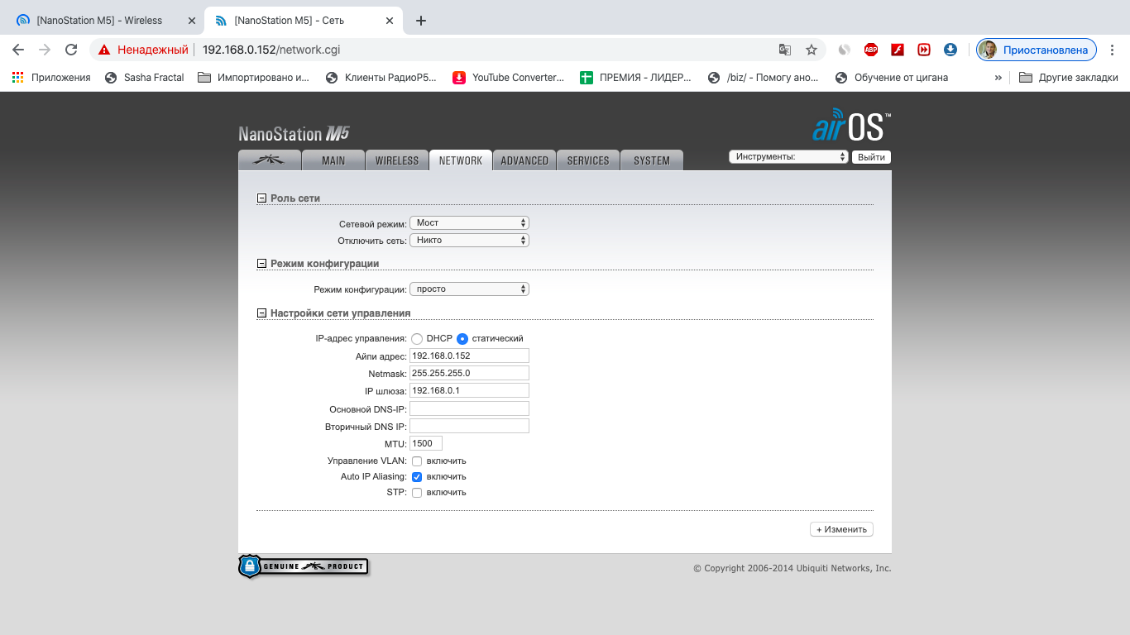Open the Другие закладки folder

pyautogui.click(x=1069, y=78)
